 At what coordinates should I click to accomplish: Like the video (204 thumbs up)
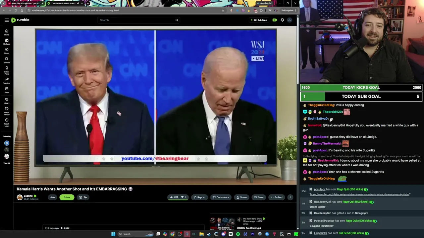(174, 197)
